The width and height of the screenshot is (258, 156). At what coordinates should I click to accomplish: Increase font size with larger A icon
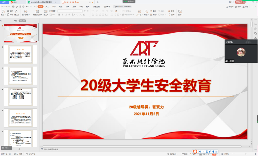point(84,11)
